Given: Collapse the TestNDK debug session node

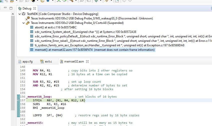Looking at the screenshot, I should pos(19,14).
